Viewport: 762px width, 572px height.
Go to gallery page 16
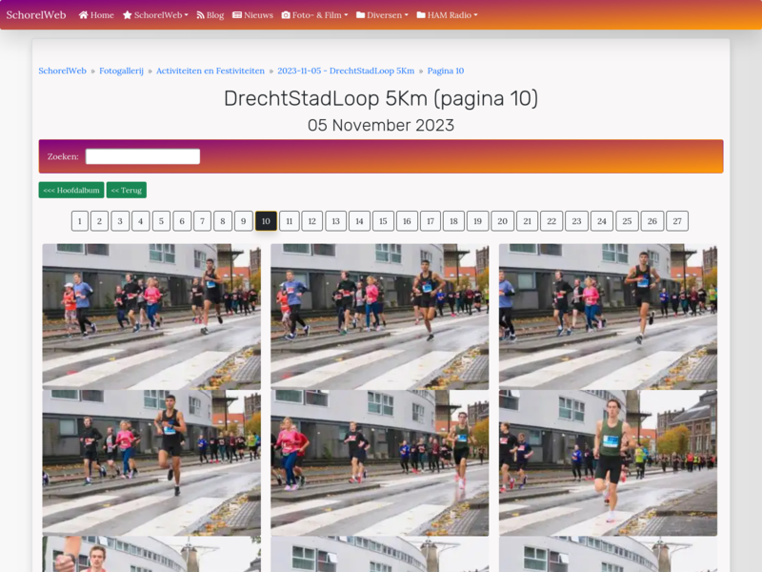pyautogui.click(x=408, y=221)
